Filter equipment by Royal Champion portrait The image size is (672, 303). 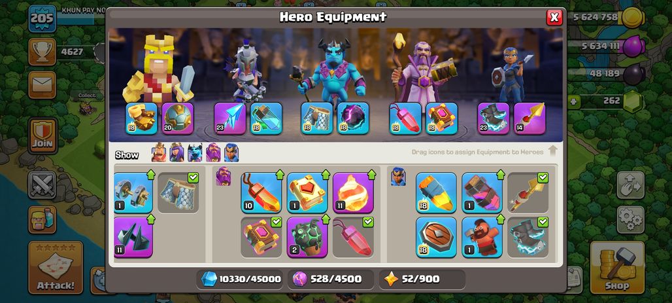(231, 152)
